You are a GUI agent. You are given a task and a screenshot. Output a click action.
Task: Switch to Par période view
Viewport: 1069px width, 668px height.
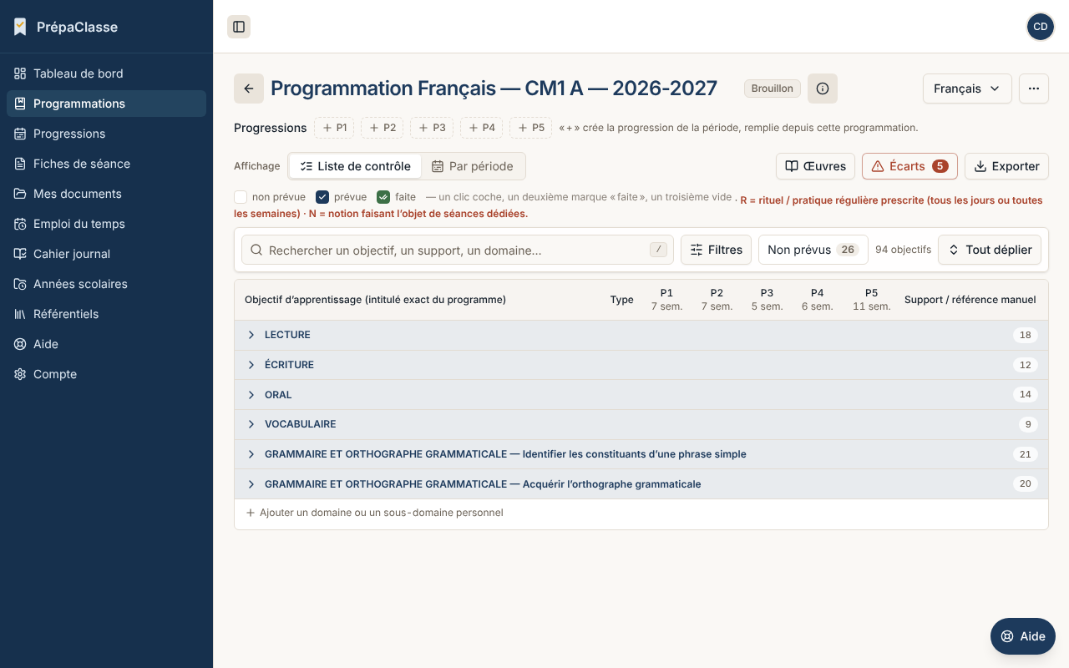click(473, 166)
